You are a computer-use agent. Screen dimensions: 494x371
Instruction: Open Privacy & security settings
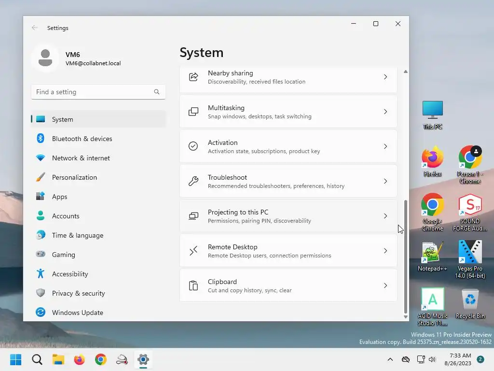[98, 293]
